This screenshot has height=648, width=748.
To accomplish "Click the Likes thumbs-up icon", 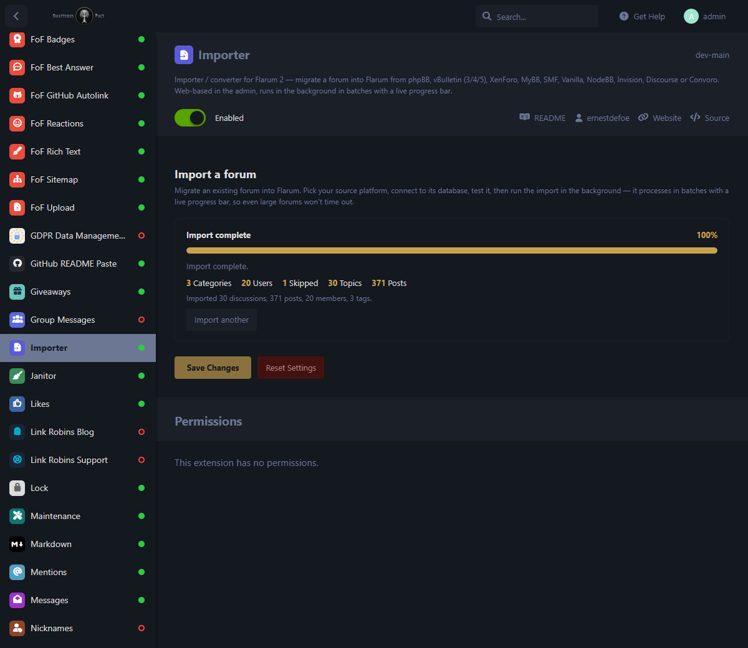I will tap(17, 404).
